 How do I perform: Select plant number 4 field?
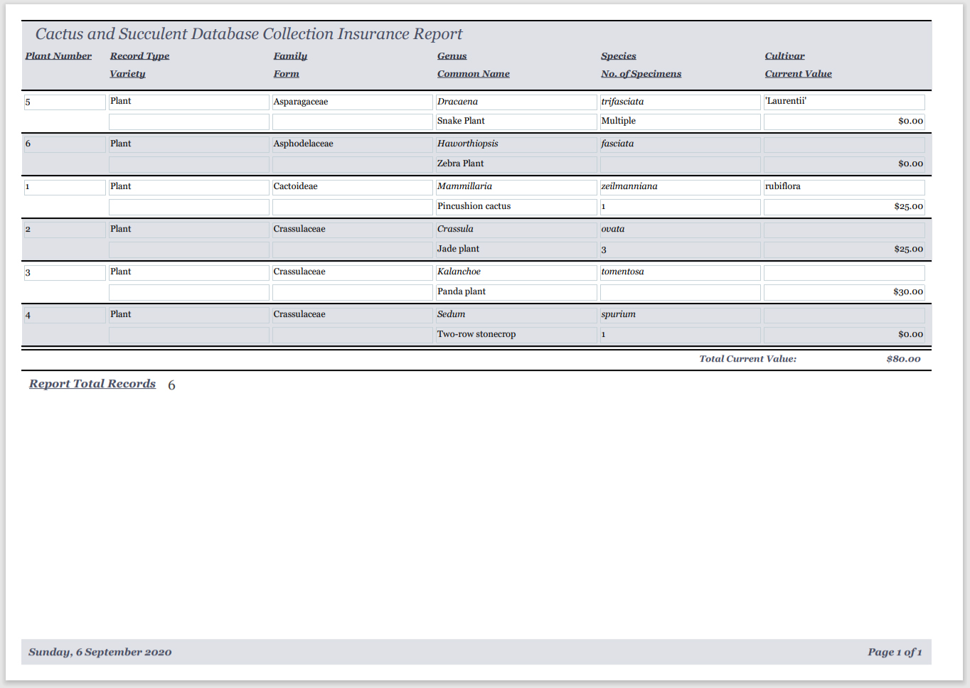tap(65, 315)
